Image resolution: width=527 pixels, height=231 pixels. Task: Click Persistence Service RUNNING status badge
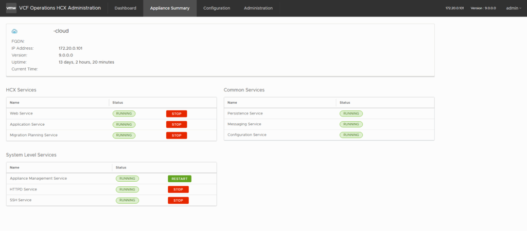pyautogui.click(x=351, y=113)
